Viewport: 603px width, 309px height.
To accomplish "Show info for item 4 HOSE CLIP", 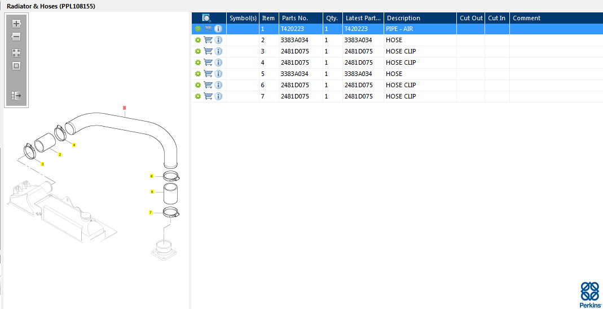I will (x=218, y=62).
